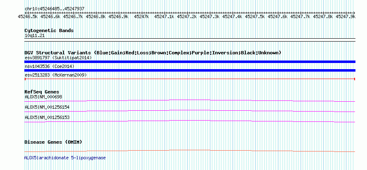
Task: Click the 45246.5k ruler tick label
Action: [28, 16]
